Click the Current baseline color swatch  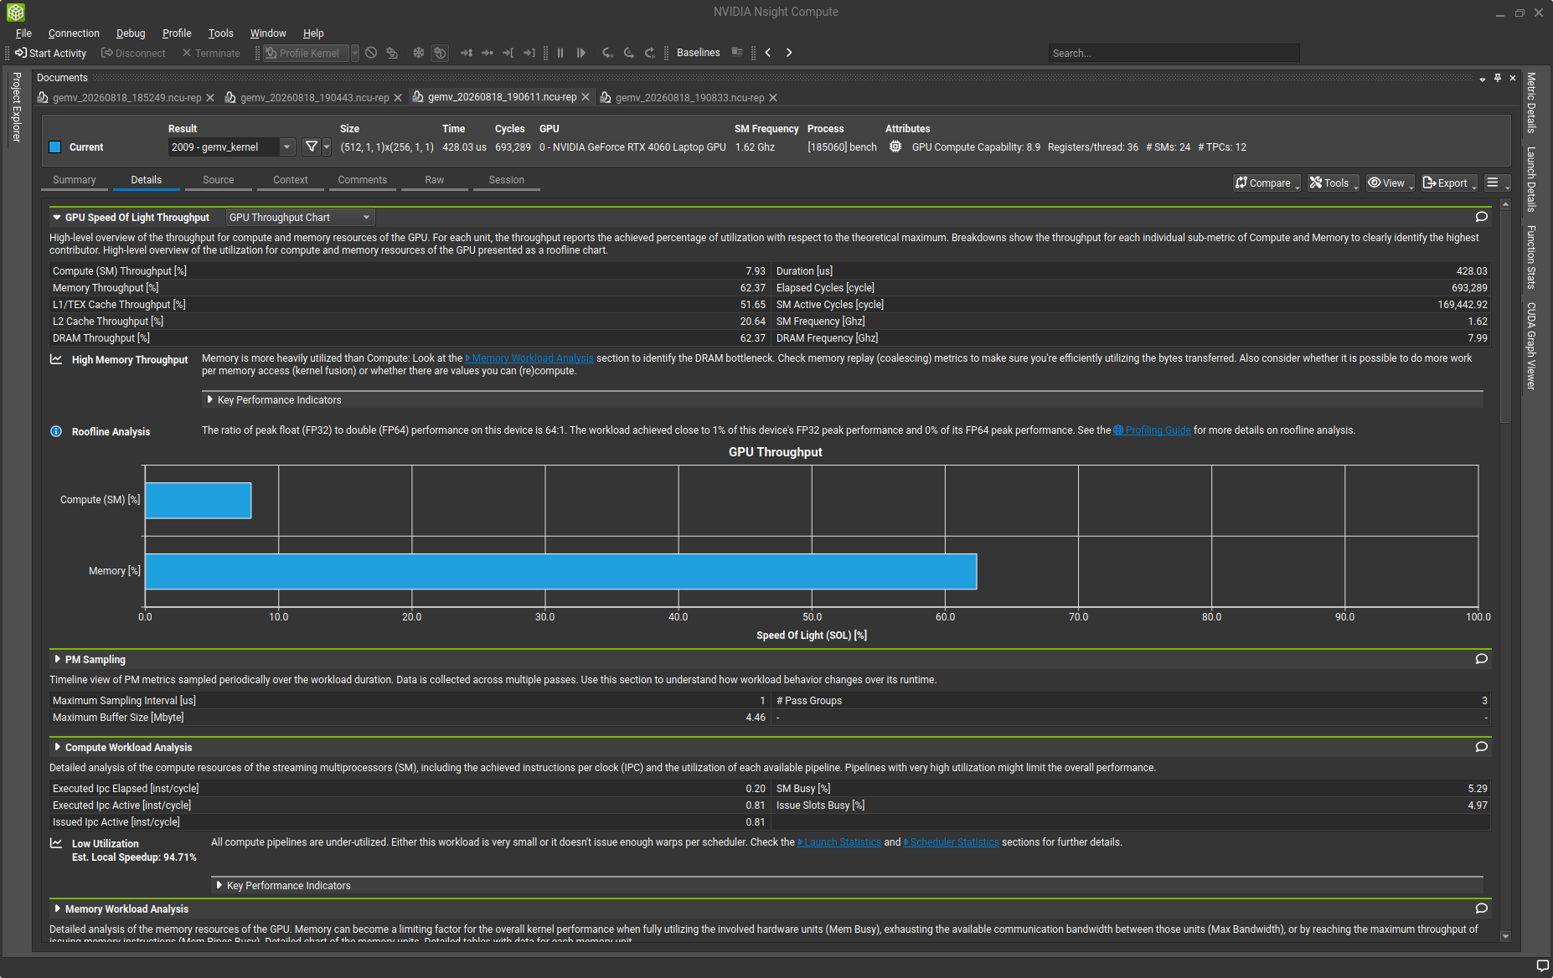55,147
